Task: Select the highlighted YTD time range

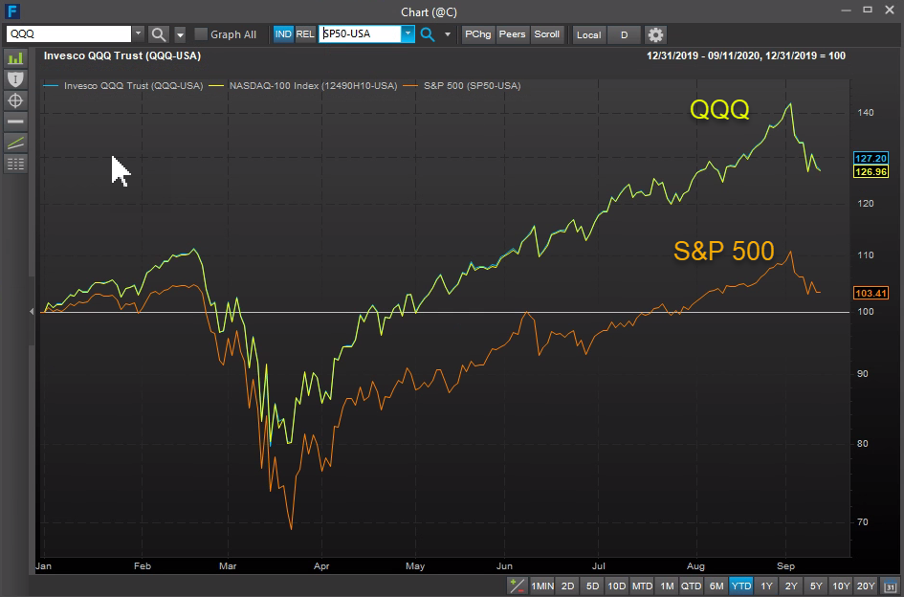Action: click(741, 586)
